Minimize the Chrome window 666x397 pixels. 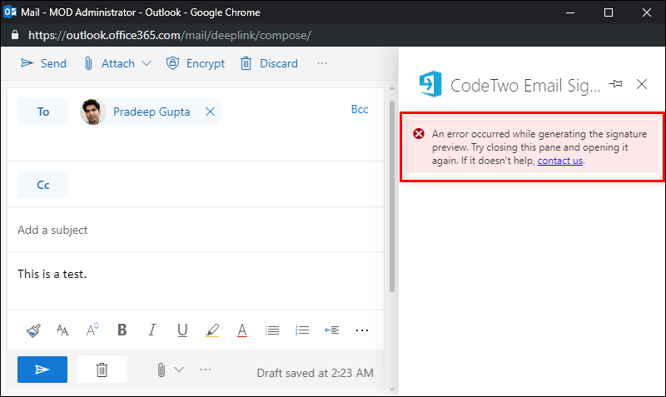(570, 12)
